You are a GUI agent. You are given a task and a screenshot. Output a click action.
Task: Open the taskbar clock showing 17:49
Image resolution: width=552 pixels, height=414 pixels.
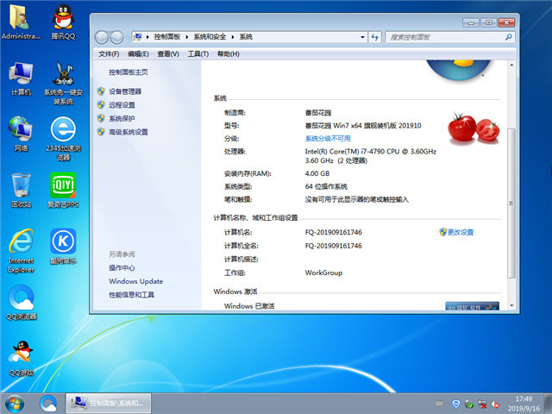pyautogui.click(x=524, y=404)
